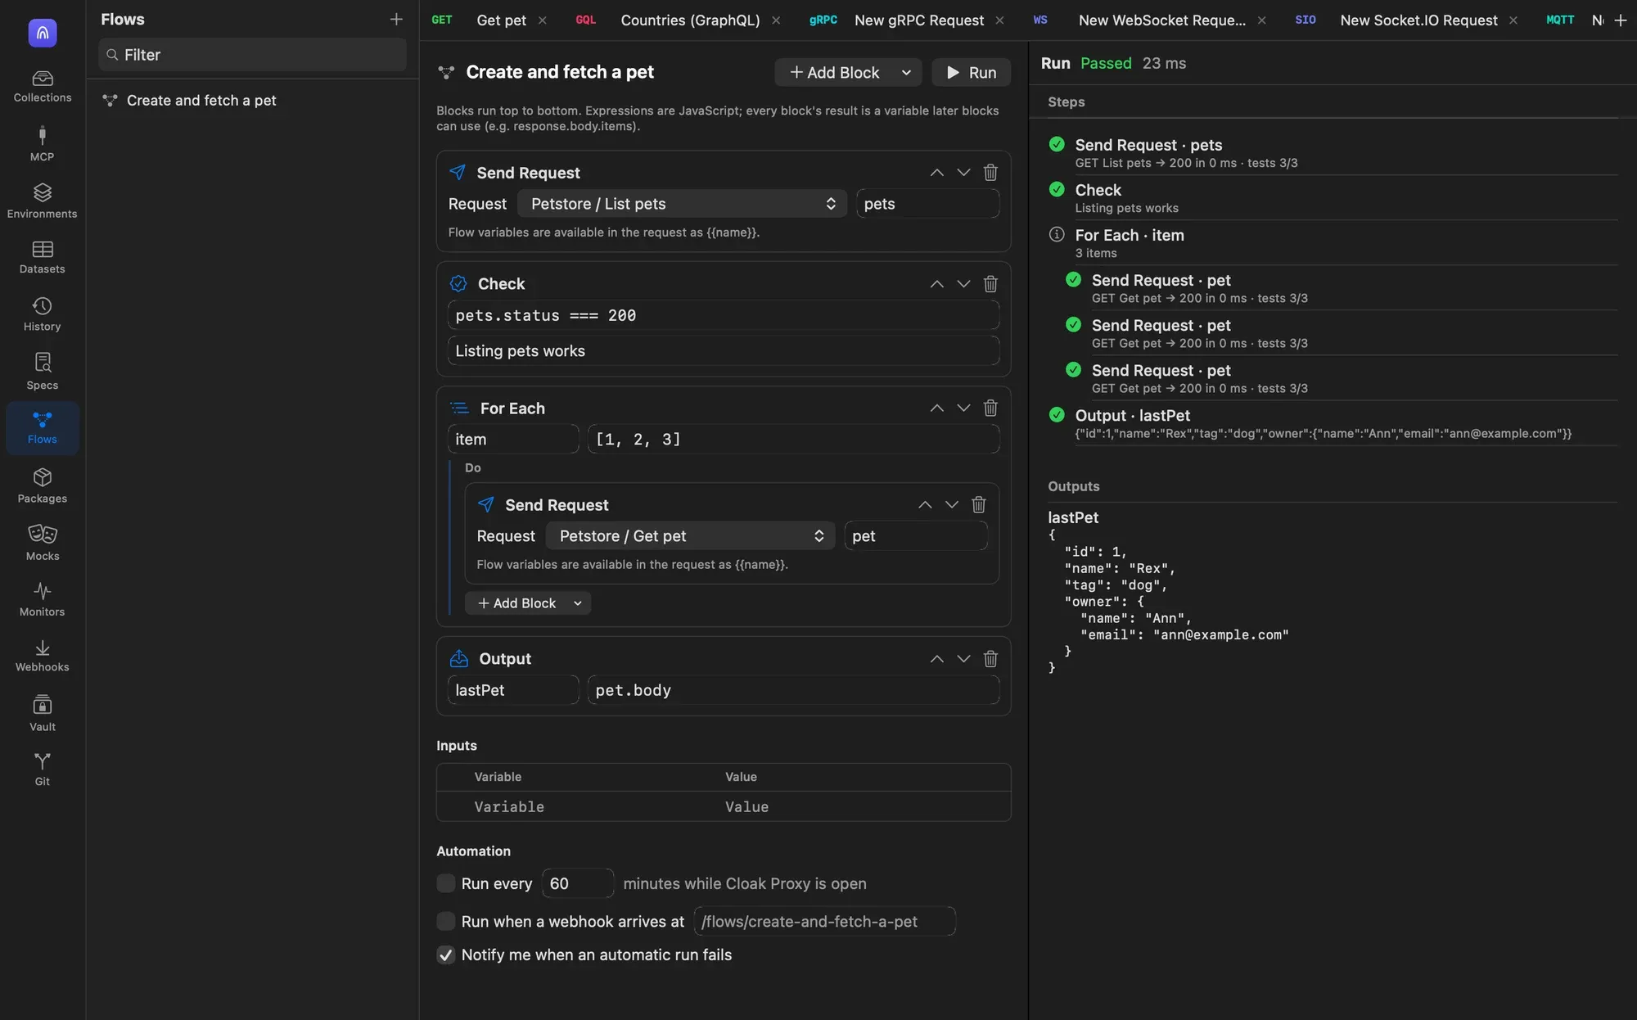1637x1020 pixels.
Task: Open a new tab with the plus button
Action: click(1620, 20)
